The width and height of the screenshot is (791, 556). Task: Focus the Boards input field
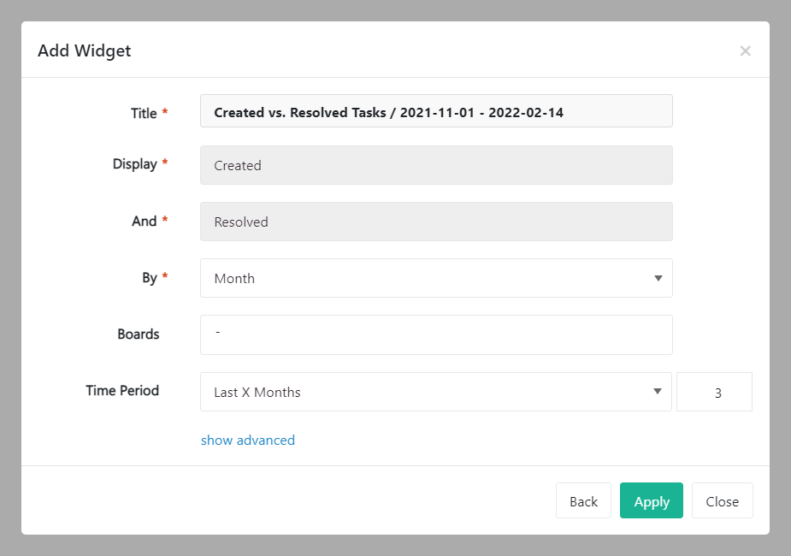coord(436,334)
